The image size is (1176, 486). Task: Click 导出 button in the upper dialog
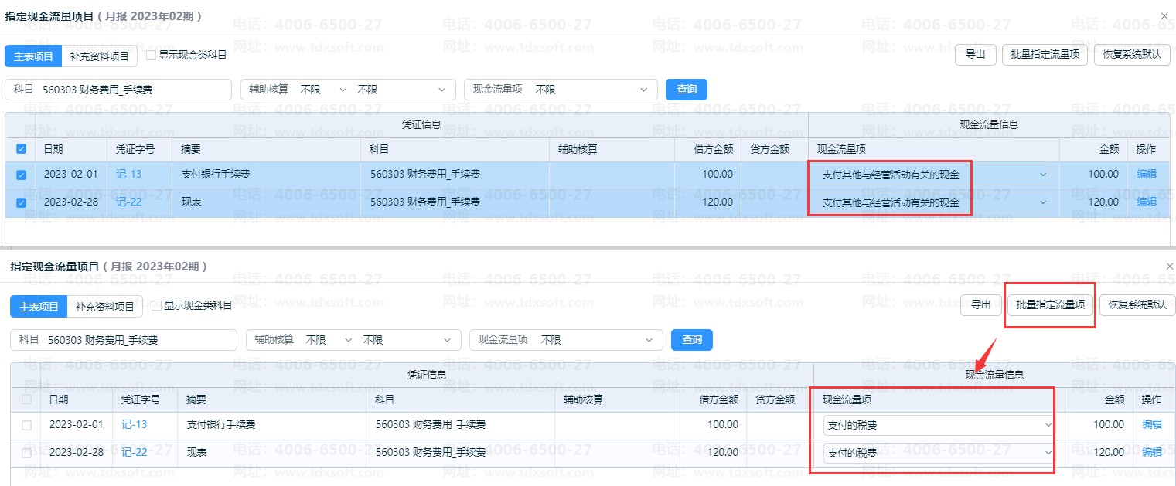[975, 55]
